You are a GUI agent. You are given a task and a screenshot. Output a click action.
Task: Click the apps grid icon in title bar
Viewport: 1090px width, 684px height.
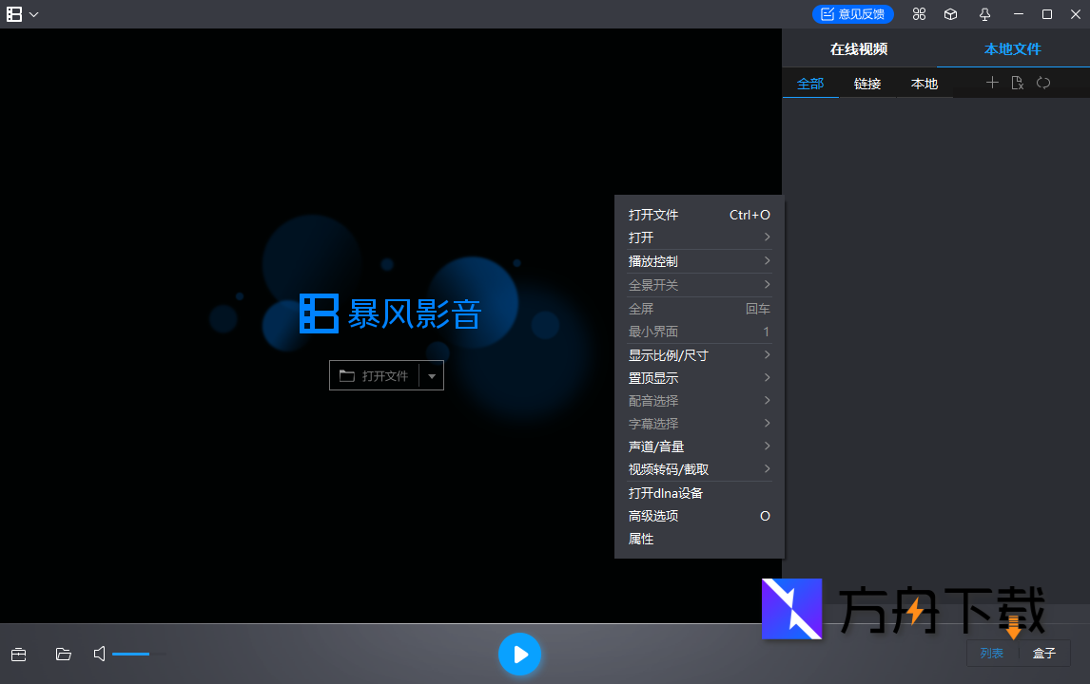point(919,14)
